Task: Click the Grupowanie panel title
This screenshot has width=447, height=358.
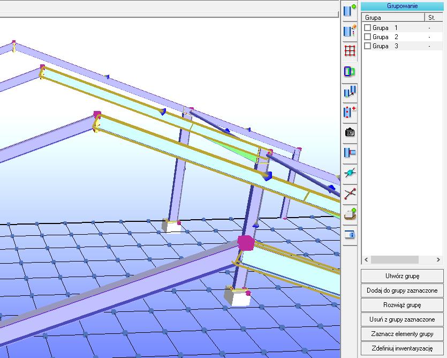Action: [402, 6]
